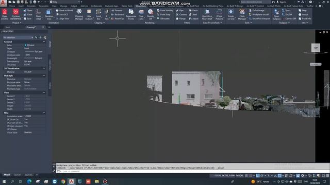Viewport: 330px width, 185px height.
Task: Click the Ortho Image button
Action: (257, 10)
